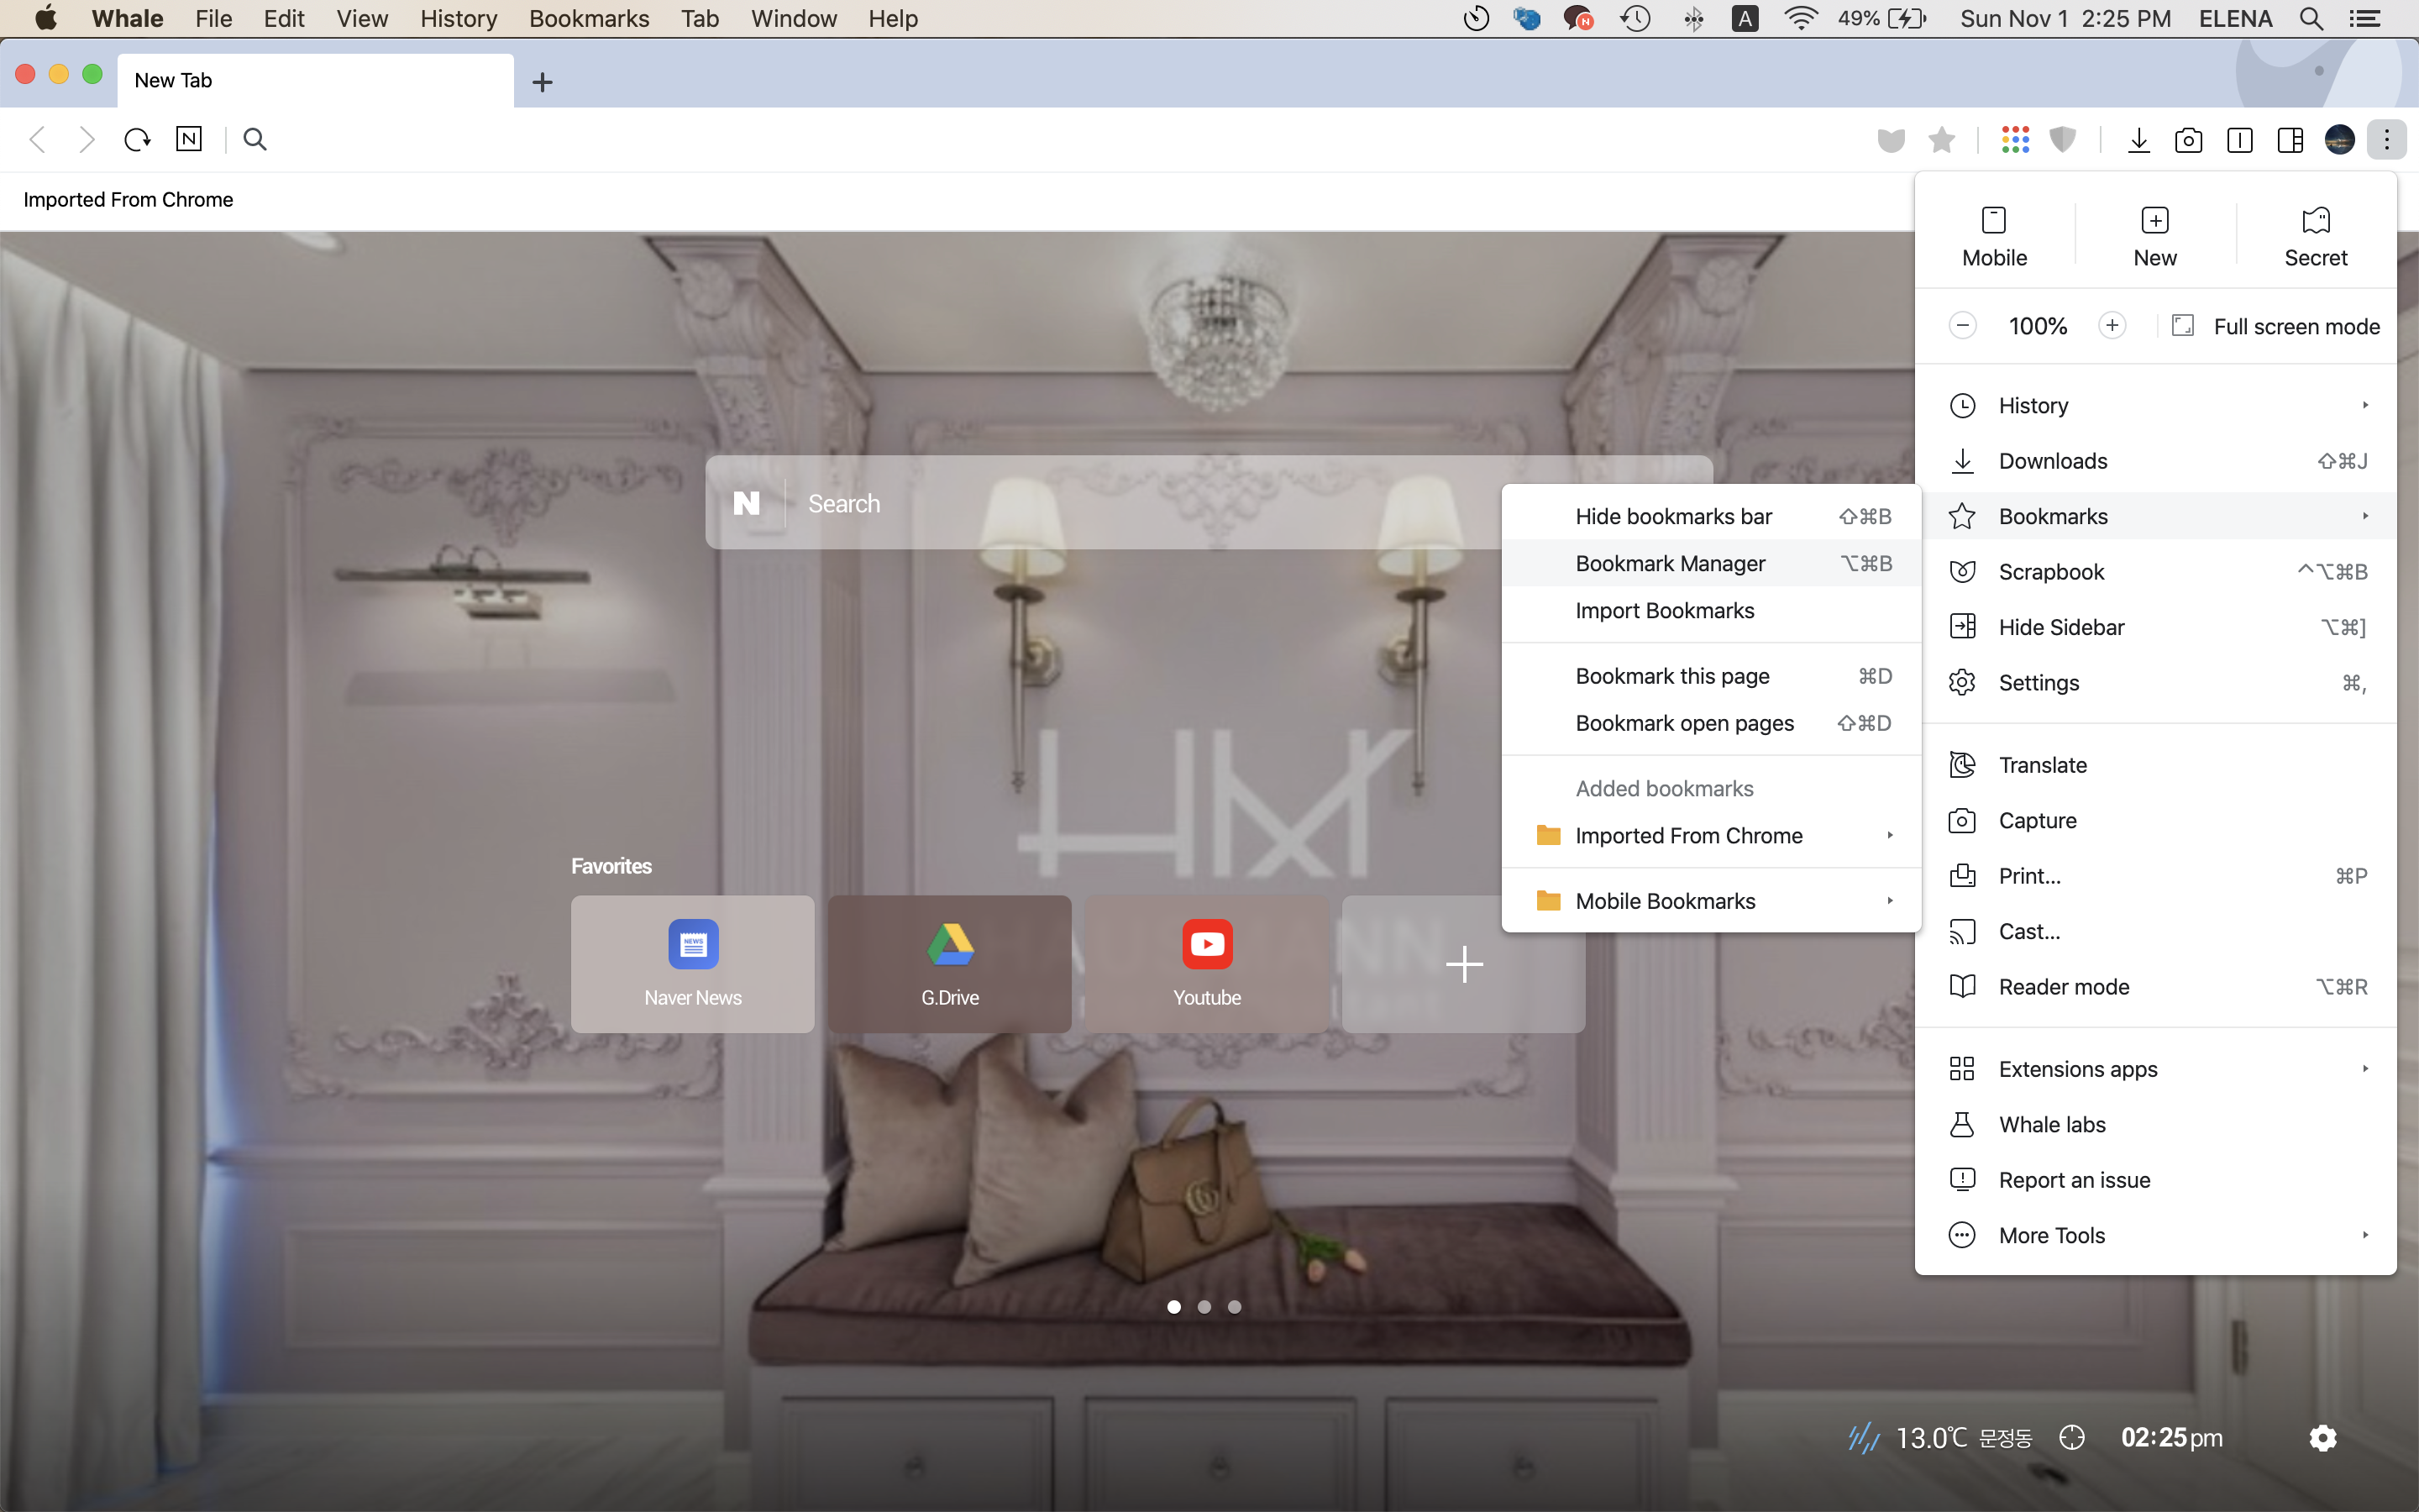Click the downloads arrow toolbar icon

pos(2138,140)
